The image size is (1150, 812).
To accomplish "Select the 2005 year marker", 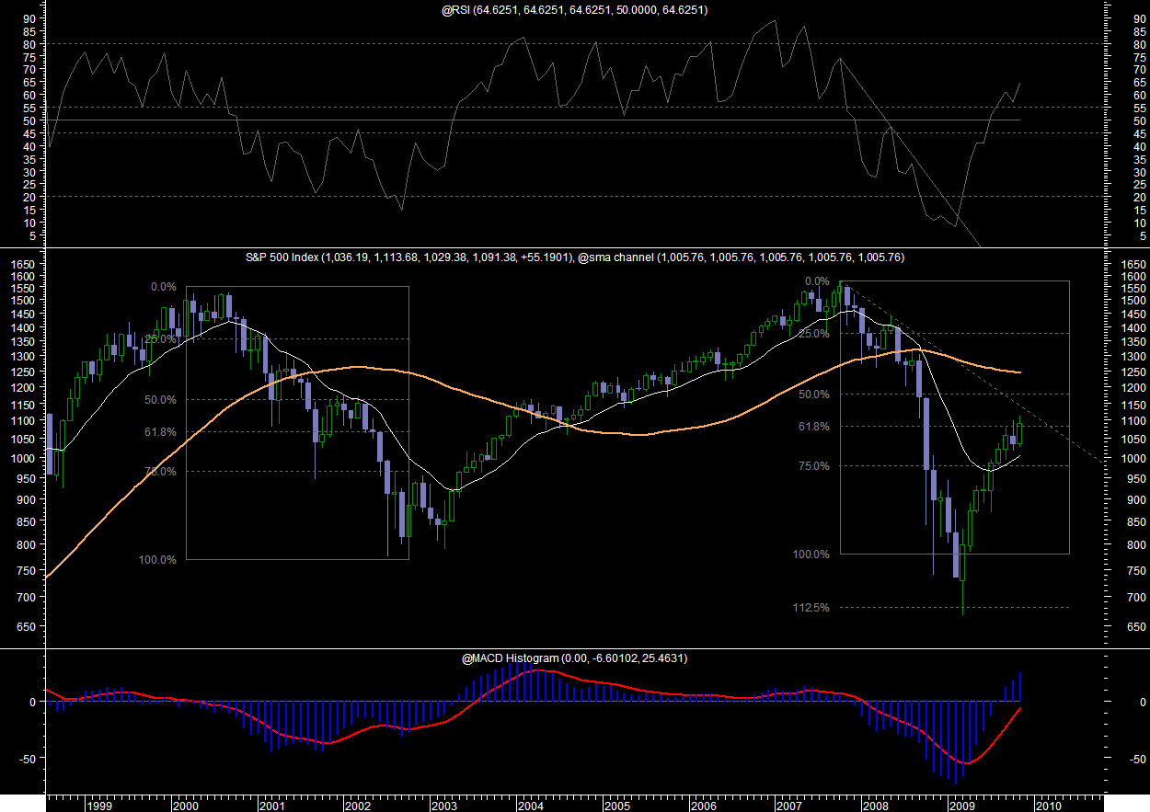I will pos(617,806).
